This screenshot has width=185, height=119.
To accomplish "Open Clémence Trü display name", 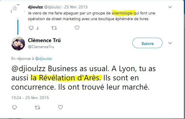I will coord(44,40).
